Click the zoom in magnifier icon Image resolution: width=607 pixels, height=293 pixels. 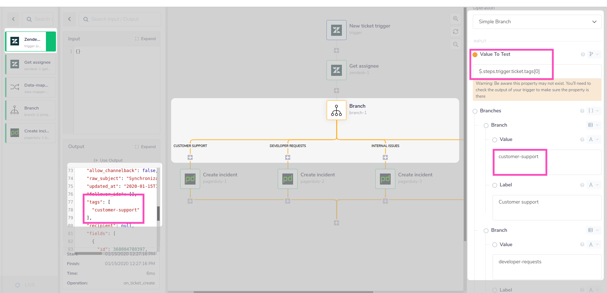coord(455,19)
